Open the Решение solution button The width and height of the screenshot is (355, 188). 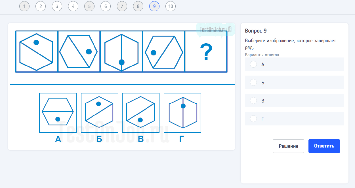pos(288,146)
